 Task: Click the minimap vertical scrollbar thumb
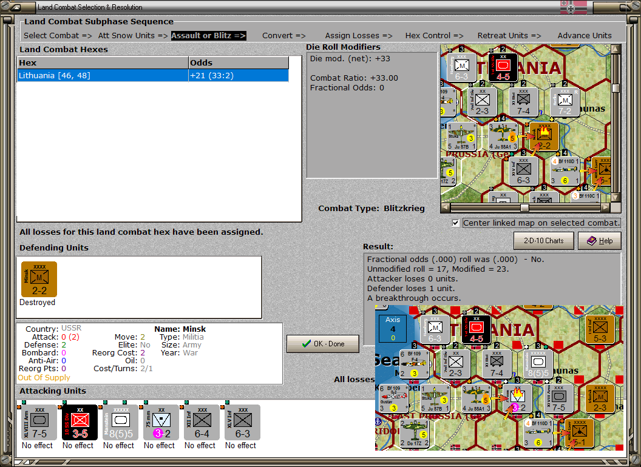point(616,88)
